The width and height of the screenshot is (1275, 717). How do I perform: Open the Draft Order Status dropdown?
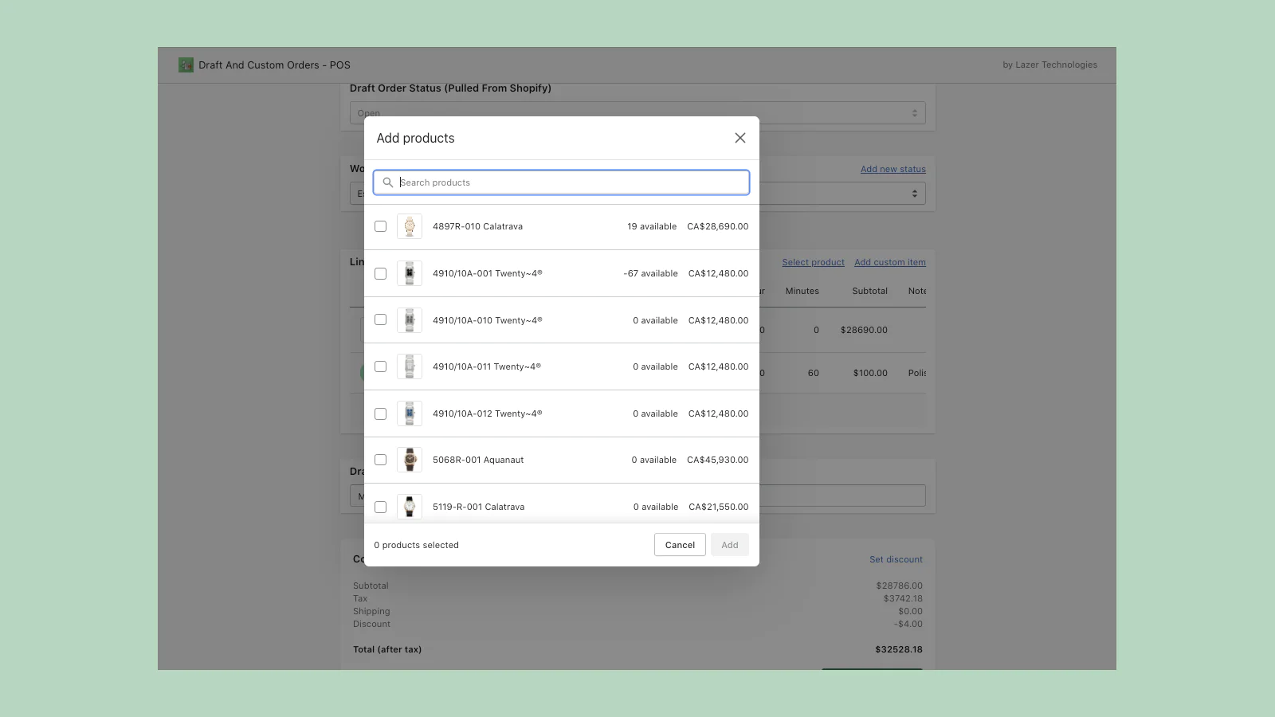point(637,113)
